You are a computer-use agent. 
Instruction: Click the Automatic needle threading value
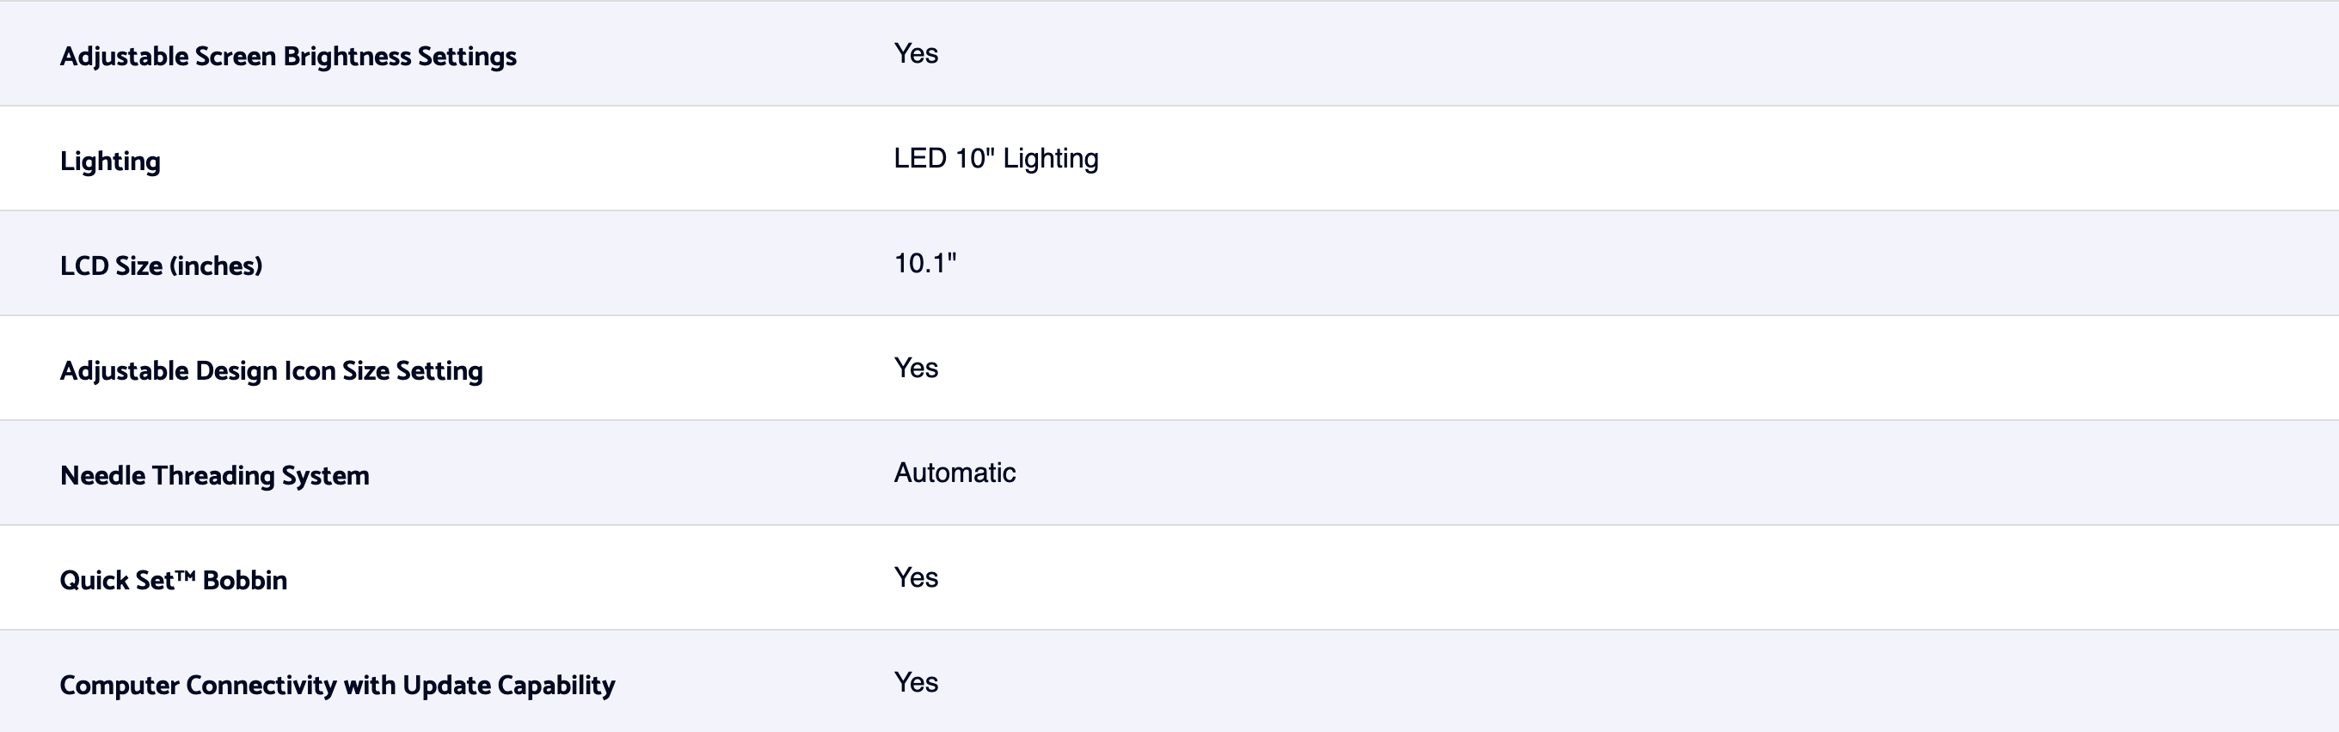(955, 473)
